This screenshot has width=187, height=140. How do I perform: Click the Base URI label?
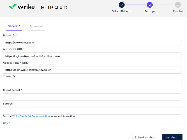(x=9, y=36)
